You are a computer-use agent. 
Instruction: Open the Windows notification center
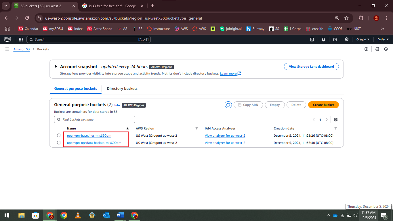click(384, 215)
